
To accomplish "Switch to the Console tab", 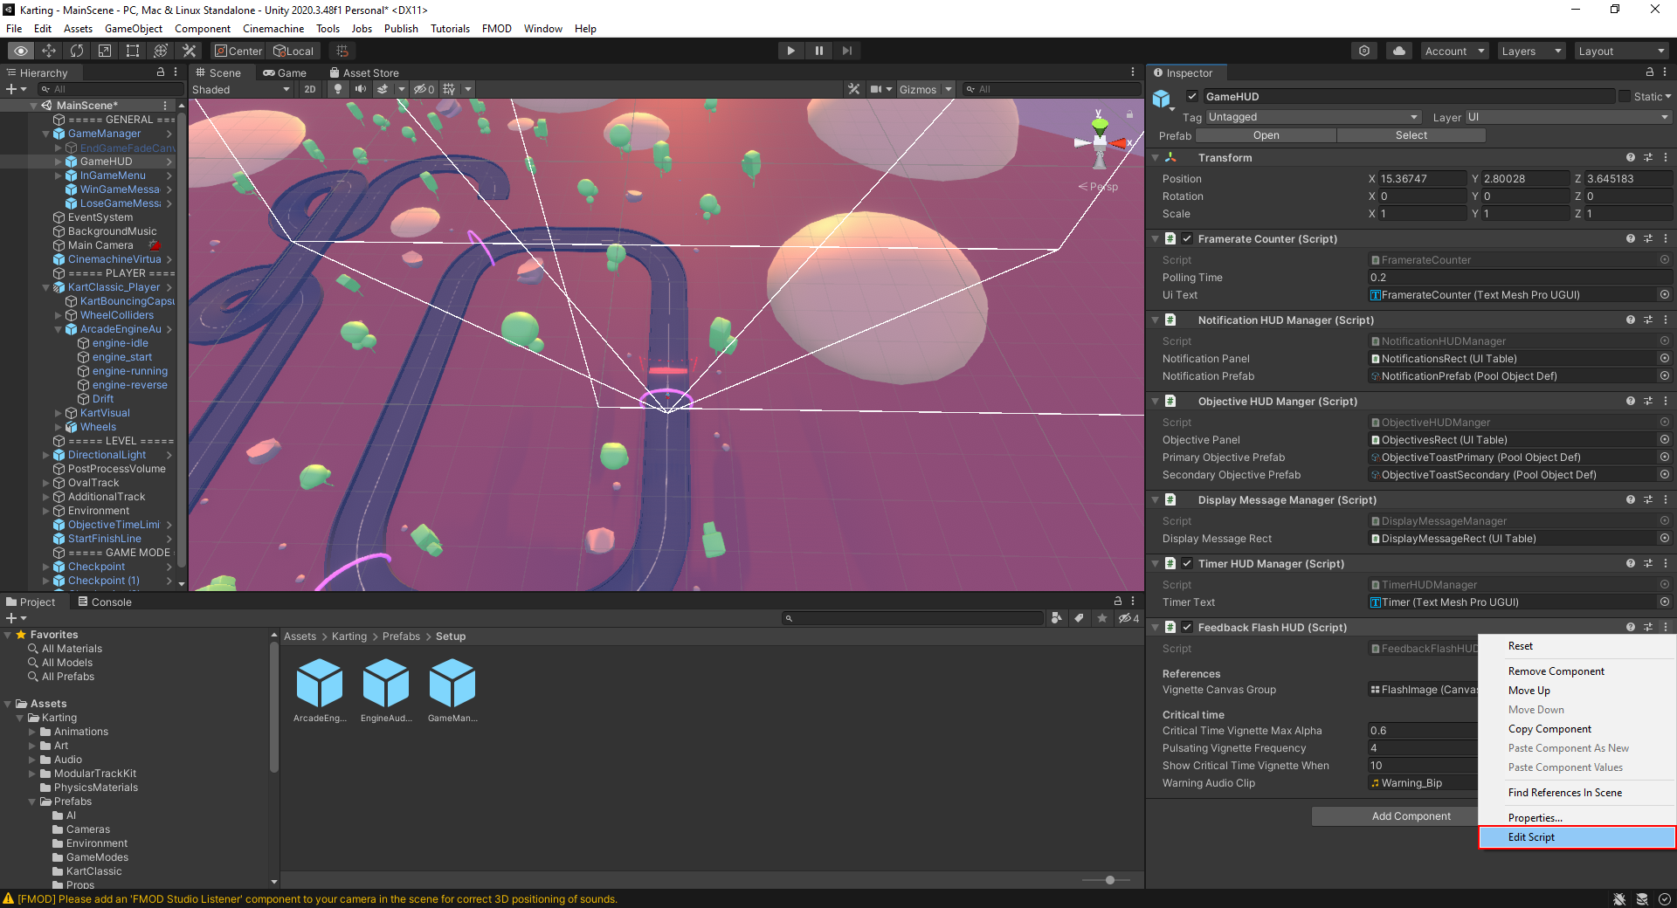I will coord(105,602).
